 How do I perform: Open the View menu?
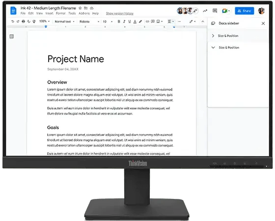(39, 13)
